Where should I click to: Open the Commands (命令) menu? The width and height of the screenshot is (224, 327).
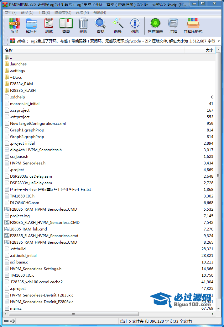(x=27, y=13)
